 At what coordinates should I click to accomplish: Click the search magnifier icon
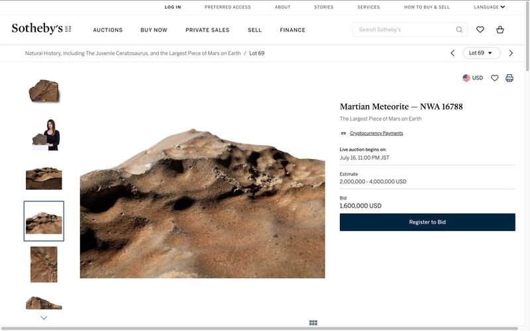(459, 30)
